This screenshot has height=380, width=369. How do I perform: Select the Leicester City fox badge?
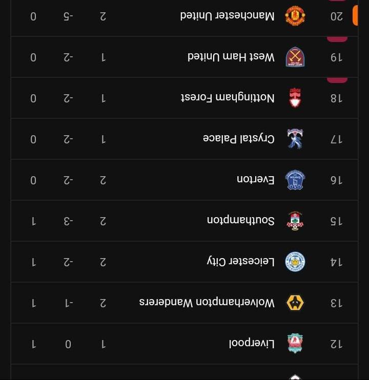(x=295, y=262)
